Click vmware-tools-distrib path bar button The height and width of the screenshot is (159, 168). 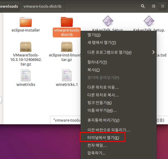pos(42,6)
